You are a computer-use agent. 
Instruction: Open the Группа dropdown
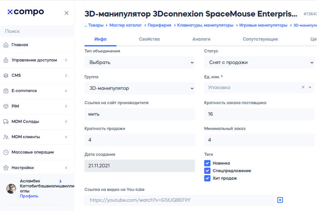pos(140,88)
